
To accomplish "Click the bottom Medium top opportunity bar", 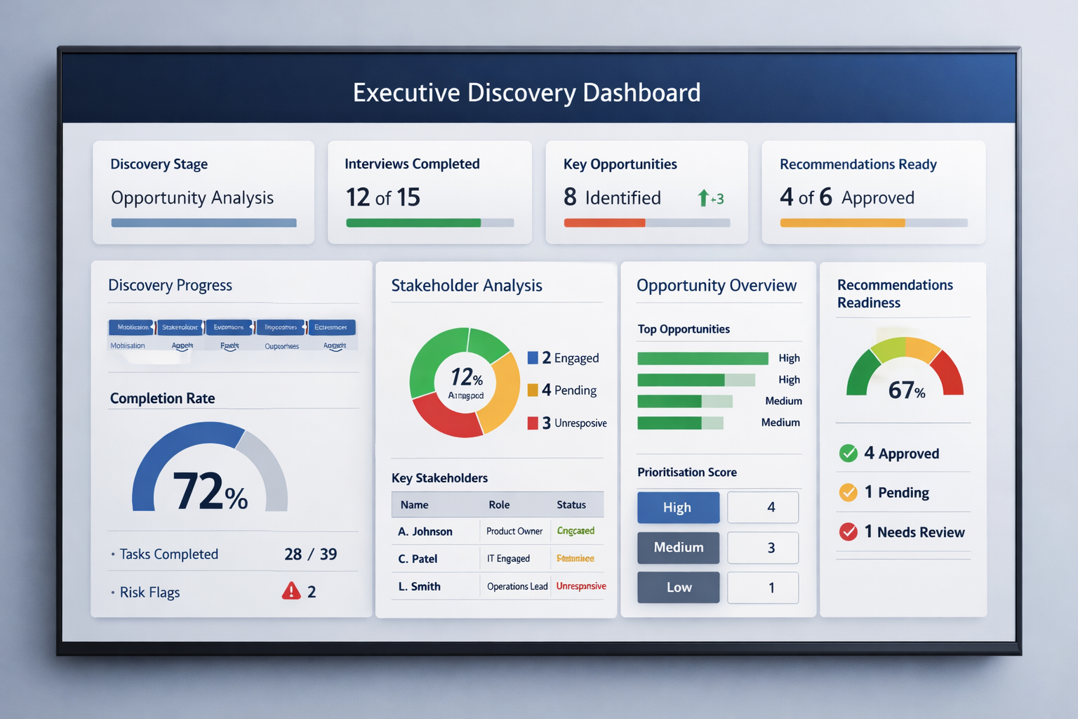I will tap(680, 423).
